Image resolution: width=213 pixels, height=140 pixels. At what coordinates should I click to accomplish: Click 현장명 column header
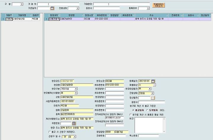coord(72,15)
